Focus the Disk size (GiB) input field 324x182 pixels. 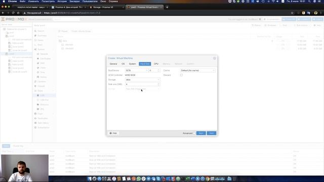141,84
